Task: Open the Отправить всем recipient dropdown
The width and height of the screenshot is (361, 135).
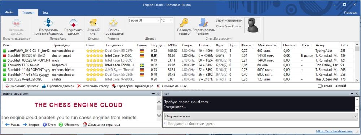Action: click(x=261, y=116)
